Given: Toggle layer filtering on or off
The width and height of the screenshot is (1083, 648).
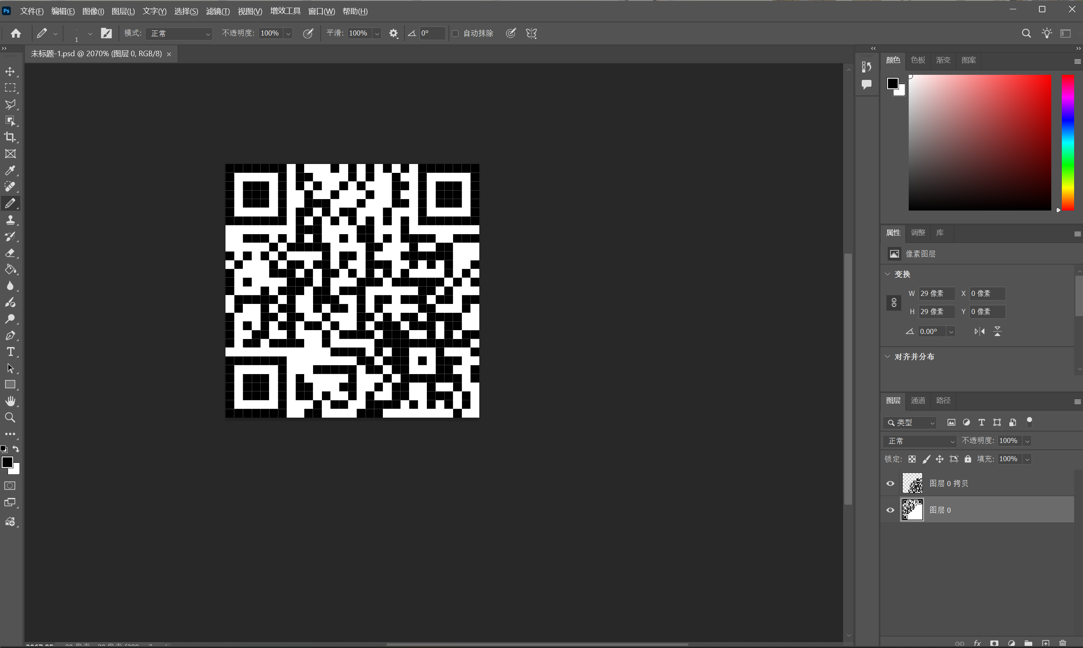Looking at the screenshot, I should (1029, 422).
